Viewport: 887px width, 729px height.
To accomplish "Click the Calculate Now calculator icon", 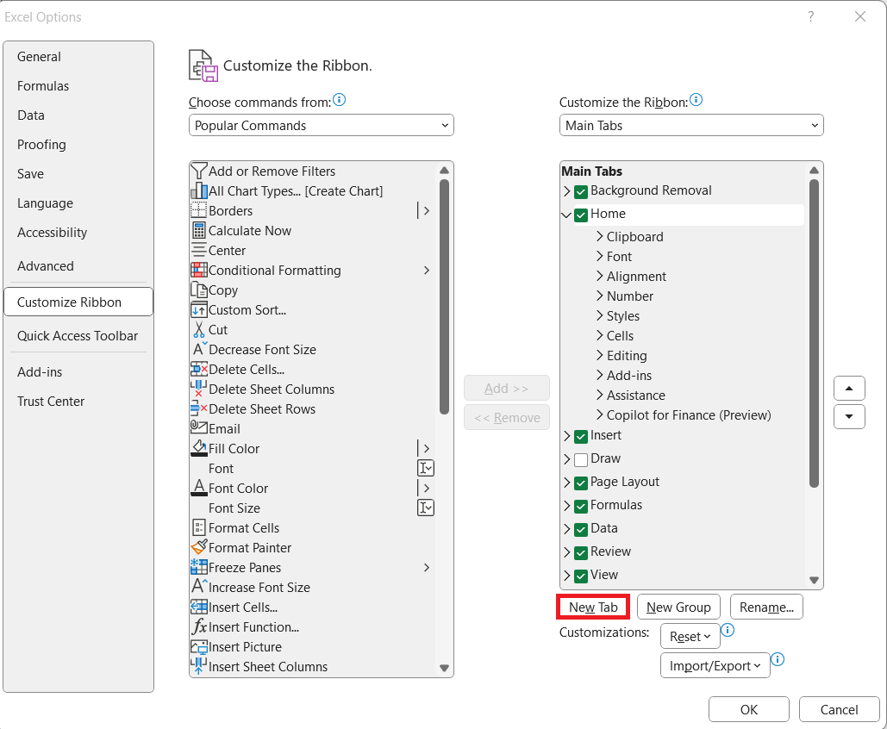I will 198,230.
